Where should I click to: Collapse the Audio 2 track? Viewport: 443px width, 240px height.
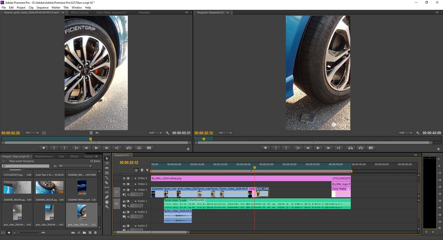click(x=135, y=212)
